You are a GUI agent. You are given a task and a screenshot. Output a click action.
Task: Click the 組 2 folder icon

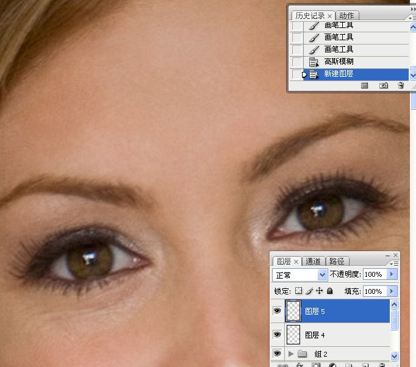pyautogui.click(x=302, y=354)
